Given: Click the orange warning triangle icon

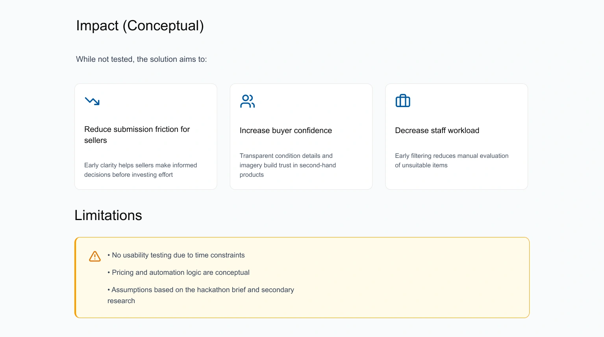Looking at the screenshot, I should (95, 256).
